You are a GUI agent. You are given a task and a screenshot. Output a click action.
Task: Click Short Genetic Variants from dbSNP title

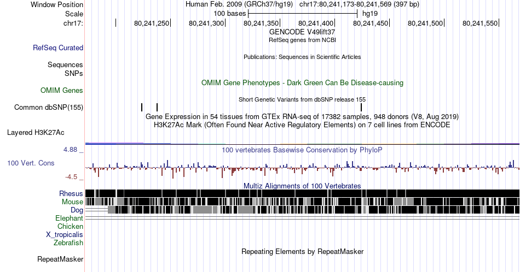pos(302,99)
